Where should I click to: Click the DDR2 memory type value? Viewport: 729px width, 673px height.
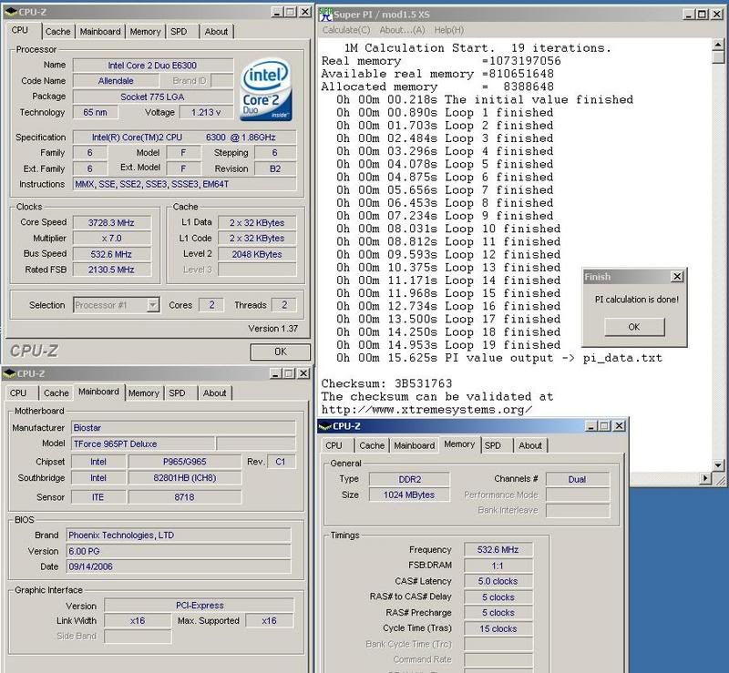(409, 479)
